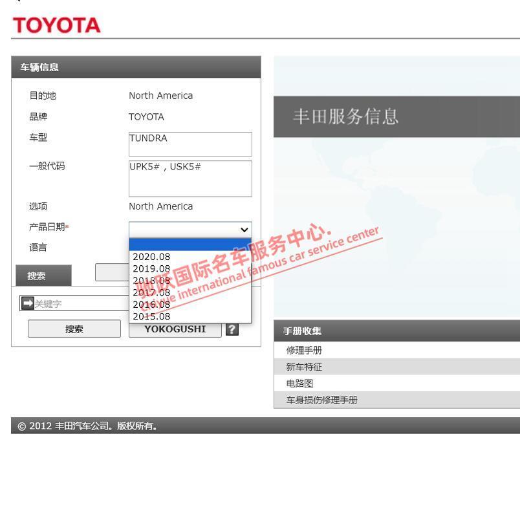520x520 pixels.
Task: Click the UPK5#, USK5# code box
Action: (x=190, y=179)
